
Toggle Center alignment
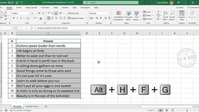pos(52,18)
